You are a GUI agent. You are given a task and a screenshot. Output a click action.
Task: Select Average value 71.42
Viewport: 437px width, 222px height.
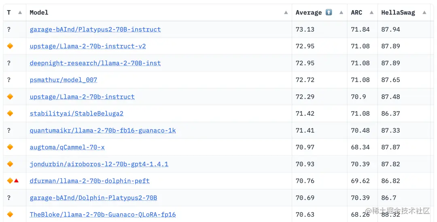pyautogui.click(x=305, y=114)
